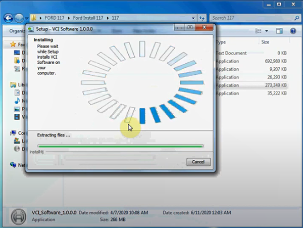
Task: Click the 117 breadcrumb folder
Action: [x=115, y=18]
